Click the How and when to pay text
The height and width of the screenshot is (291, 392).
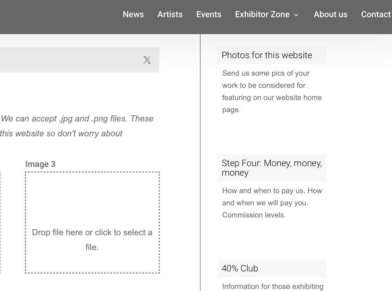pyautogui.click(x=272, y=191)
